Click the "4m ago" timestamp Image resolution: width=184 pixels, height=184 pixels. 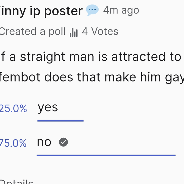(x=121, y=11)
